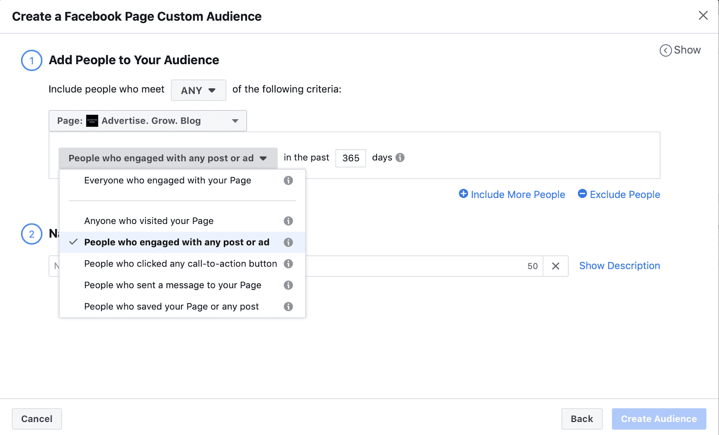Edit the 365 days input field
The width and height of the screenshot is (719, 435).
(351, 158)
